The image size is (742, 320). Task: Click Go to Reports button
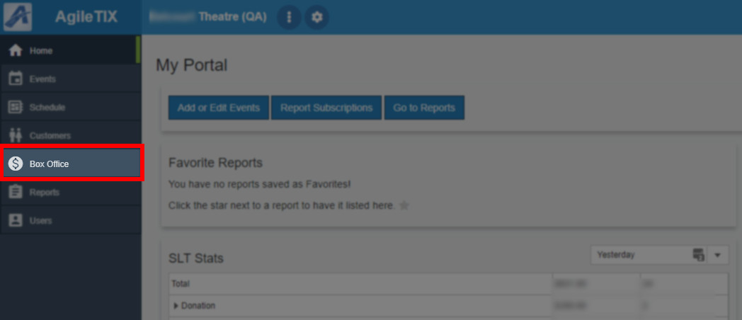(x=424, y=108)
